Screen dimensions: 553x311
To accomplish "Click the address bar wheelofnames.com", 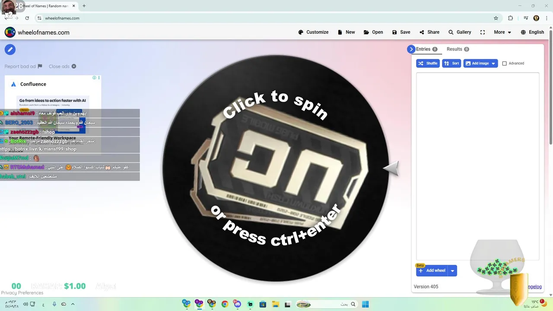I will 62,18.
